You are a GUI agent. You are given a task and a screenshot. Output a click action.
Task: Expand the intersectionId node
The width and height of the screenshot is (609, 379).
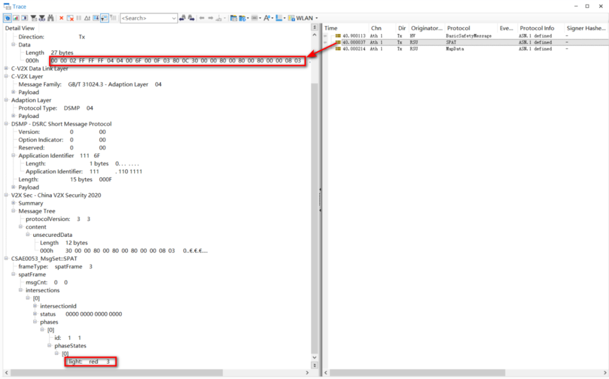[35, 306]
